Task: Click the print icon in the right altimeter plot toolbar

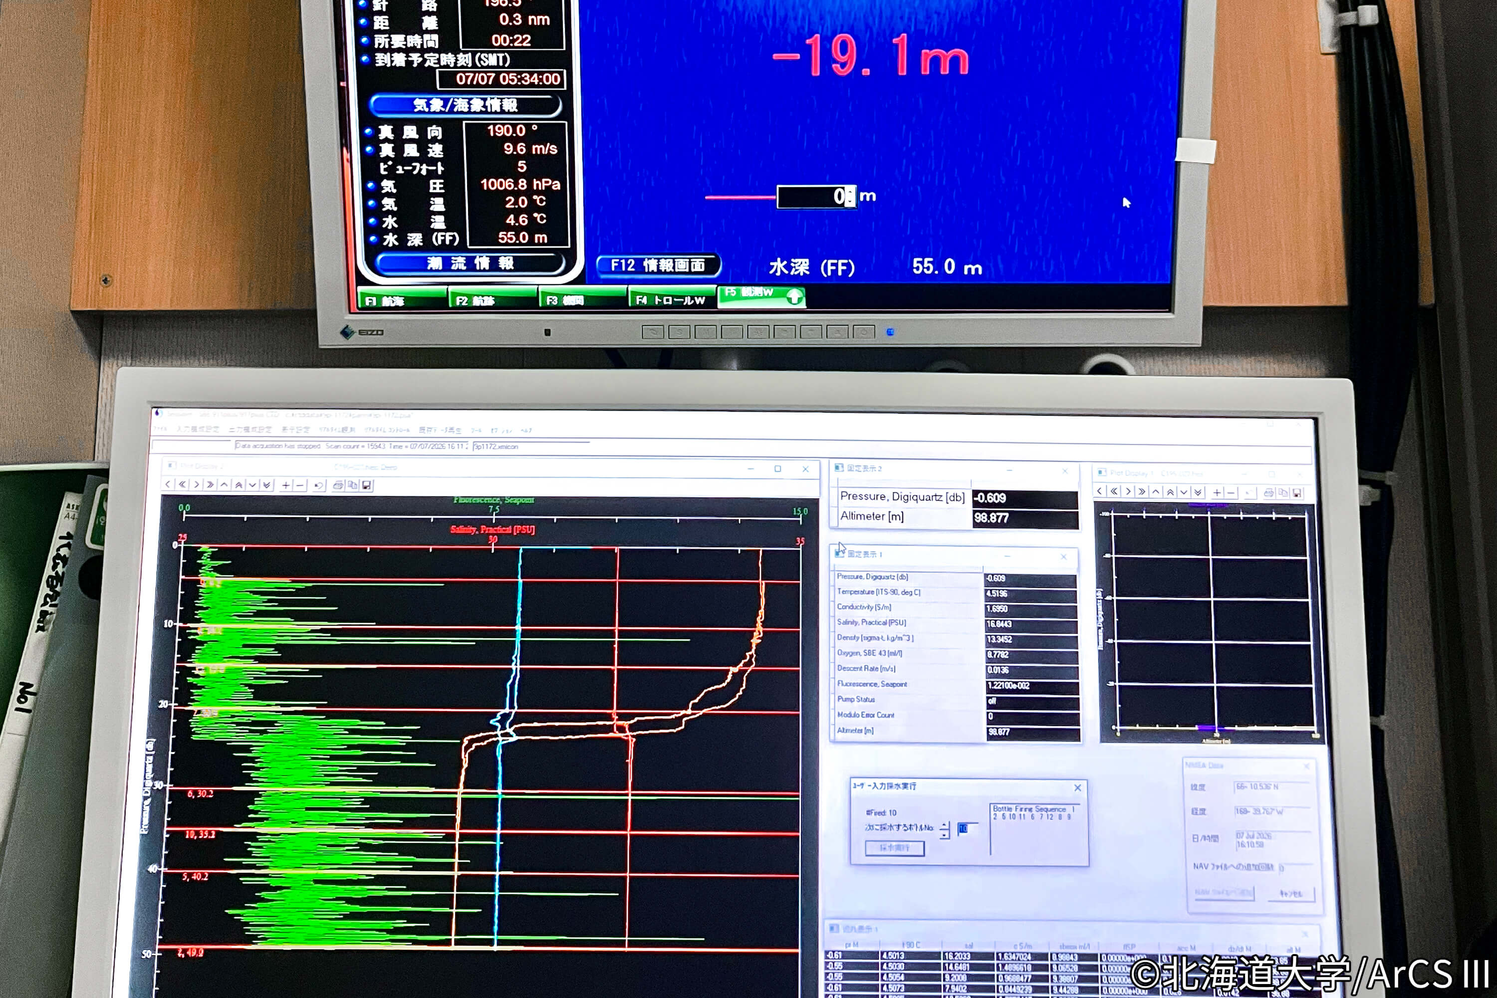Action: pyautogui.click(x=1268, y=493)
